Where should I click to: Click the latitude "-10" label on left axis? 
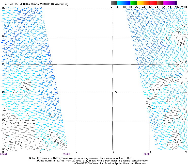click(x=2, y=8)
